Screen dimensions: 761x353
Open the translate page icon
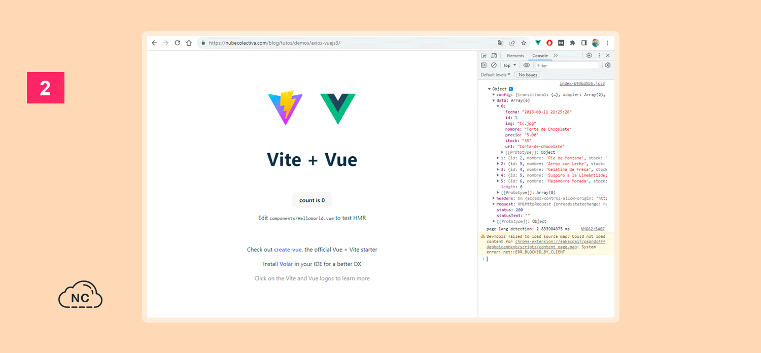[501, 43]
